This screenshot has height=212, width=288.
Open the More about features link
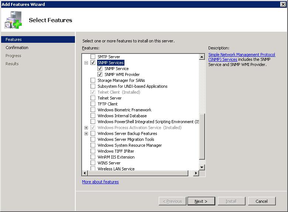click(100, 182)
